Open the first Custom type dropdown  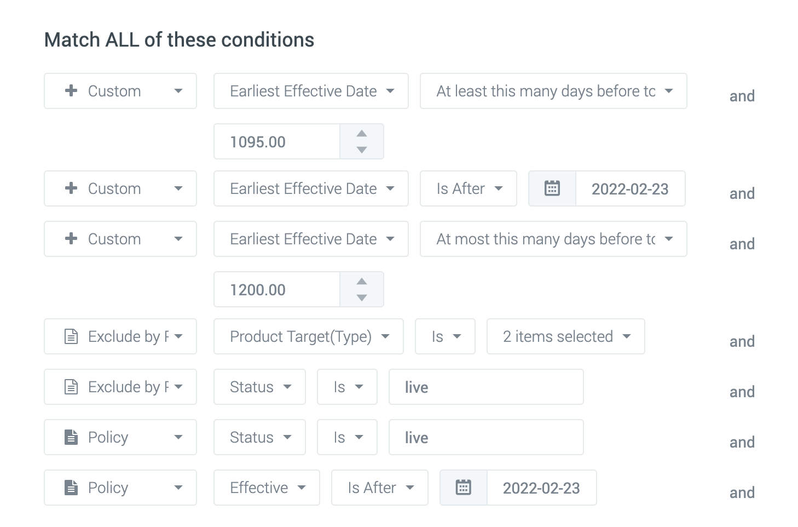pyautogui.click(x=120, y=91)
